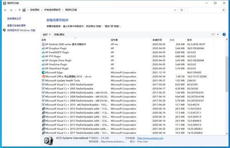
Task: Click the 22.5 MB size cell
Action: (x=180, y=129)
